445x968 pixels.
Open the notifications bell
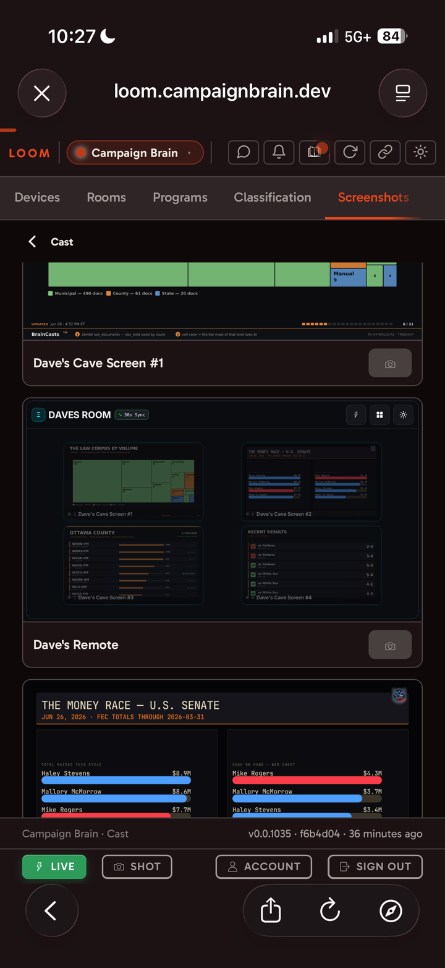click(279, 152)
